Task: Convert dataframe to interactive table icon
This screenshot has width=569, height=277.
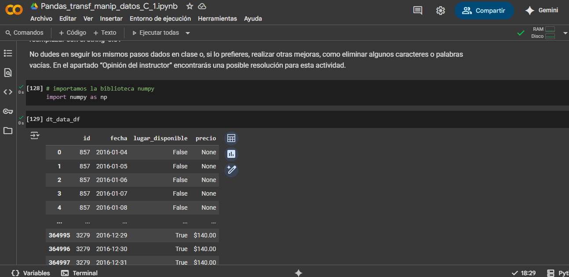Action: [231, 138]
